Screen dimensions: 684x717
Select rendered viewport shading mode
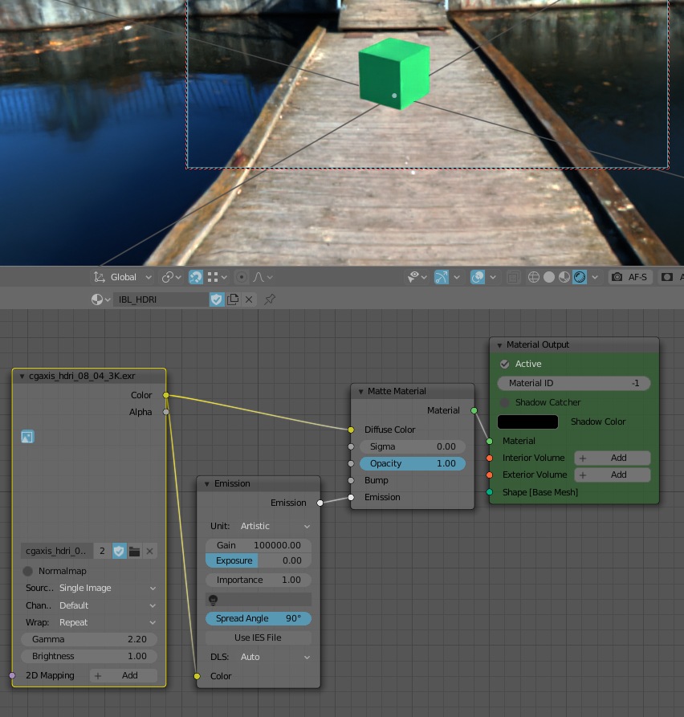coord(579,277)
